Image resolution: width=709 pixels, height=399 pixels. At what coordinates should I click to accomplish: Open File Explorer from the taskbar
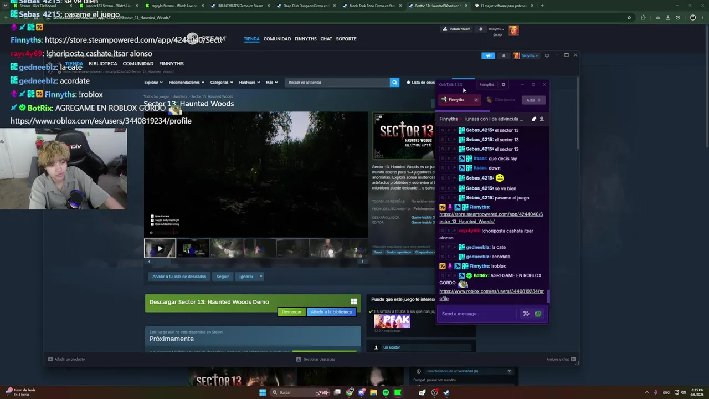click(x=373, y=392)
